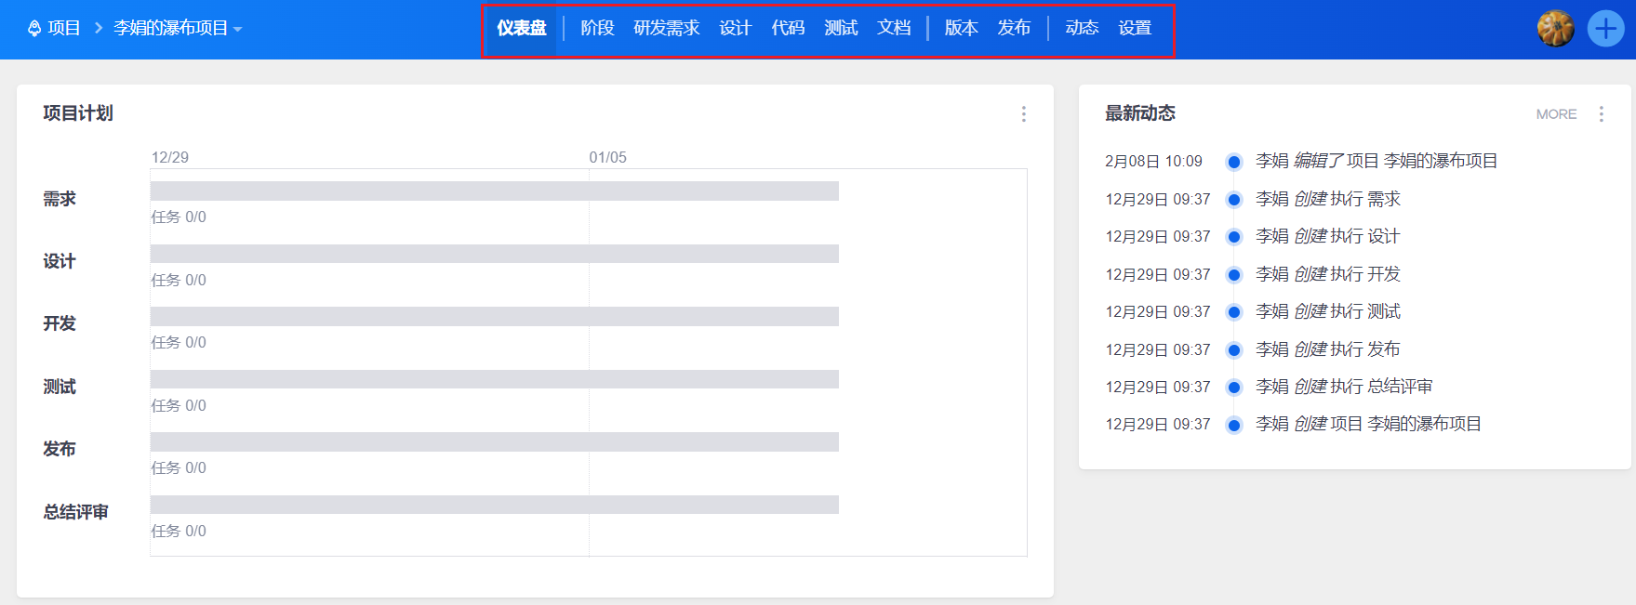
Task: Switch to the 阶段 tab
Action: pos(597,29)
